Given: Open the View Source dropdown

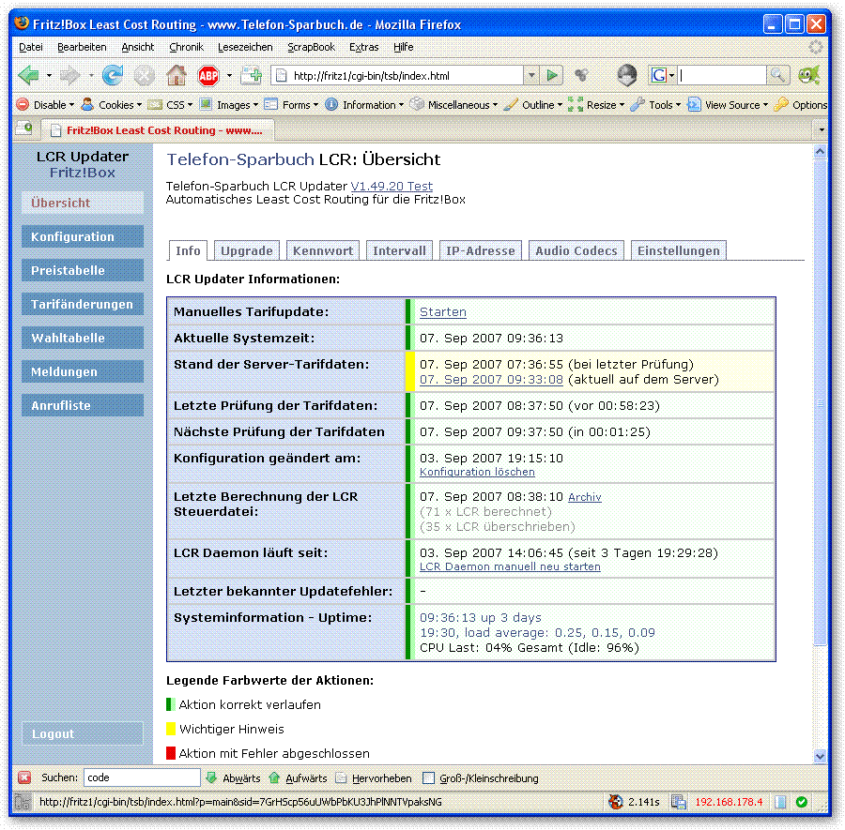Looking at the screenshot, I should tap(728, 104).
